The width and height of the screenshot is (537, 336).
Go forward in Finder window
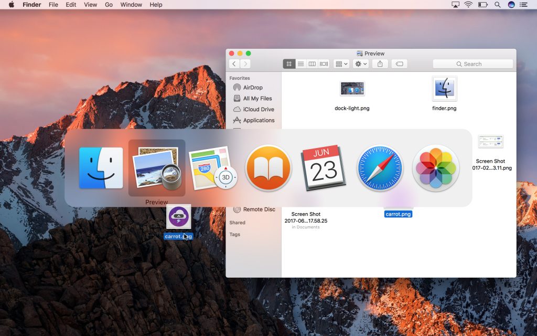245,64
